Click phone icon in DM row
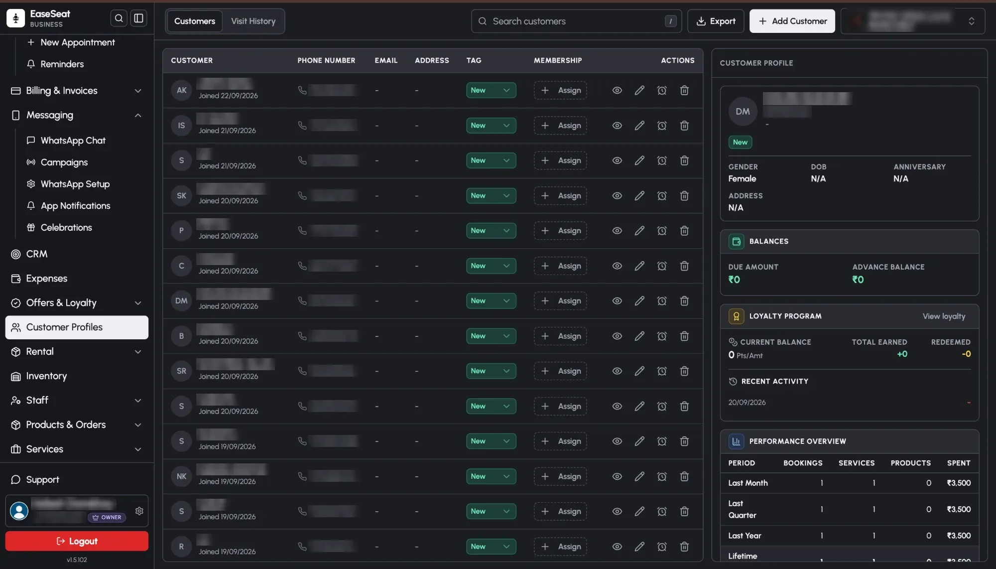Image resolution: width=996 pixels, height=569 pixels. (302, 301)
